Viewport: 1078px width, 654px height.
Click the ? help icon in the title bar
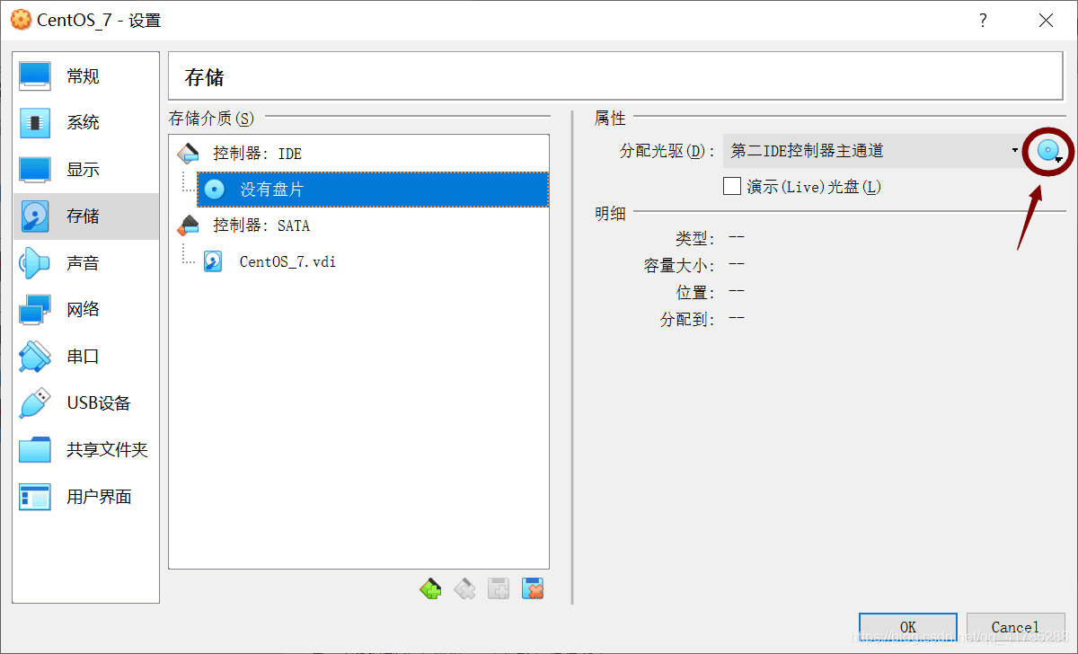coord(983,20)
